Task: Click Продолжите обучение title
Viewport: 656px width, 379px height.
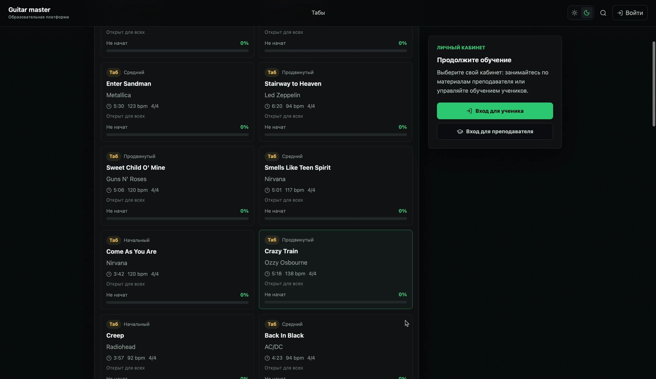Action: point(474,60)
